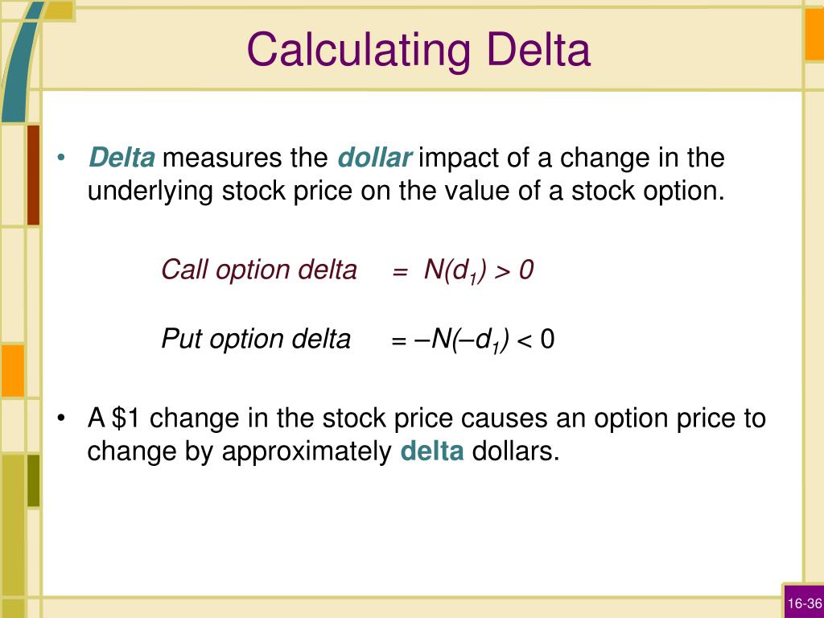Select the "Put option delta" label
The width and height of the screenshot is (824, 618).
click(256, 338)
